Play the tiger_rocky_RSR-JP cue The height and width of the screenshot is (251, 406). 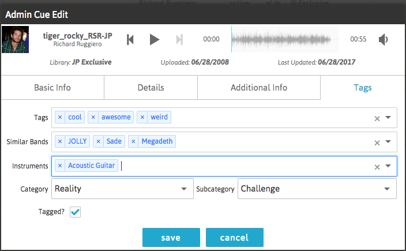tap(155, 39)
